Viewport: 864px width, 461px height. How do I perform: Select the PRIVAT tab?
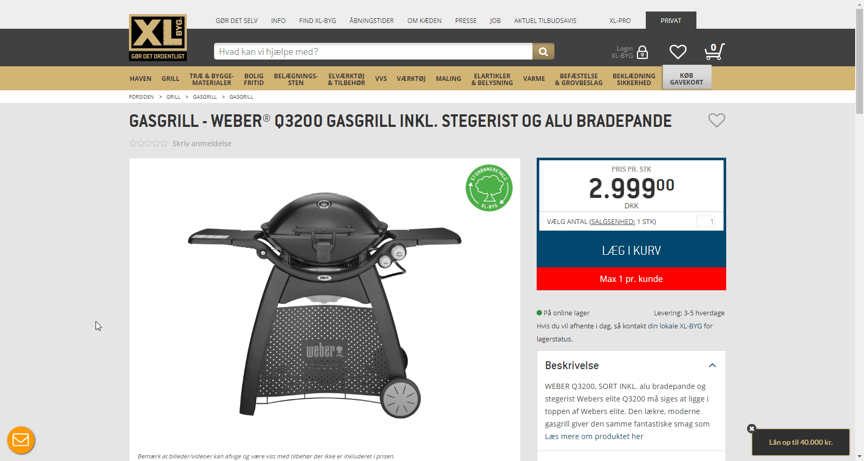(x=671, y=20)
